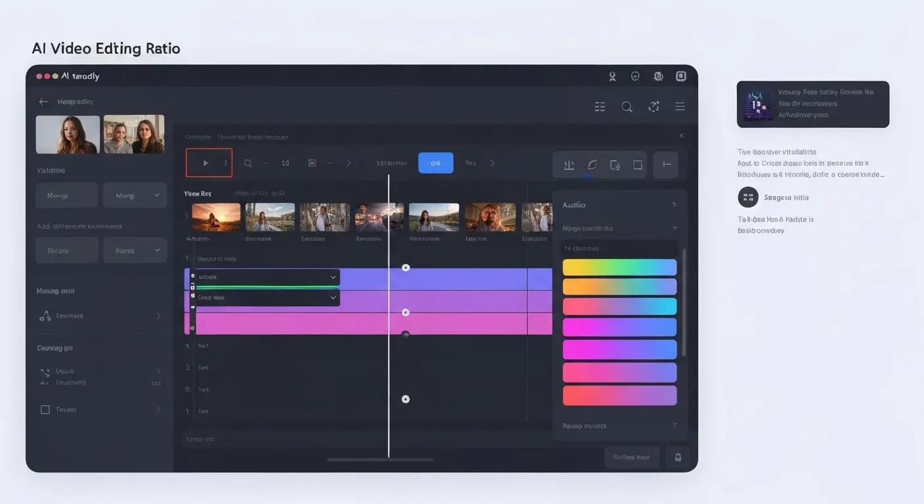Screen dimensions: 924x504
Task: Click chevron right of the blue tab
Action: click(x=493, y=163)
